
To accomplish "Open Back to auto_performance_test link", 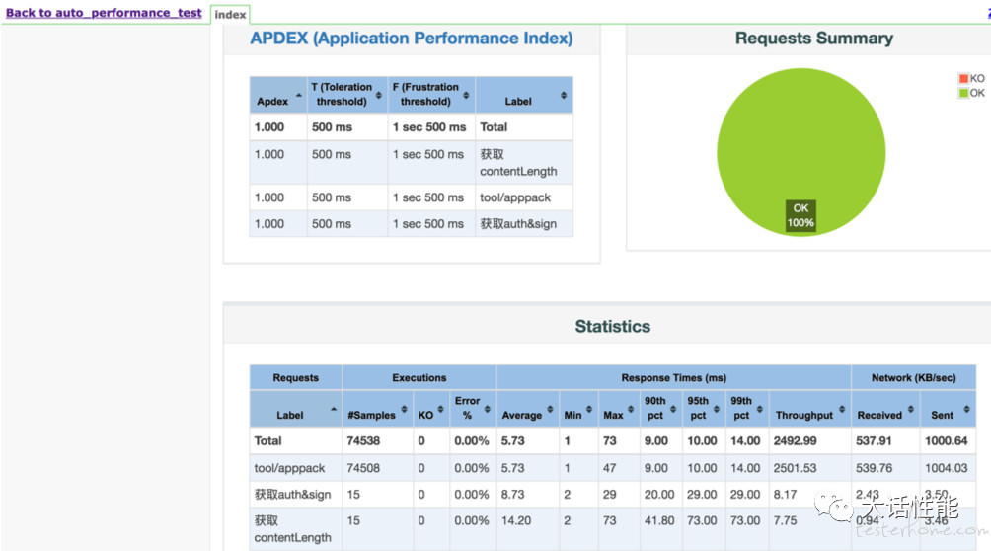I will (x=104, y=13).
